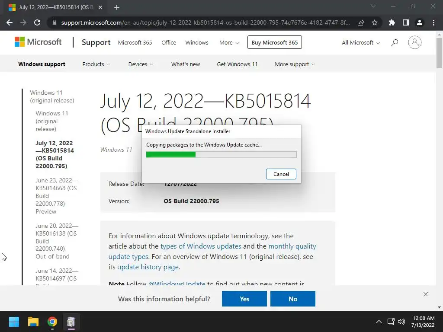
Task: Click the italic Windows 11 label under title
Action: click(x=116, y=150)
